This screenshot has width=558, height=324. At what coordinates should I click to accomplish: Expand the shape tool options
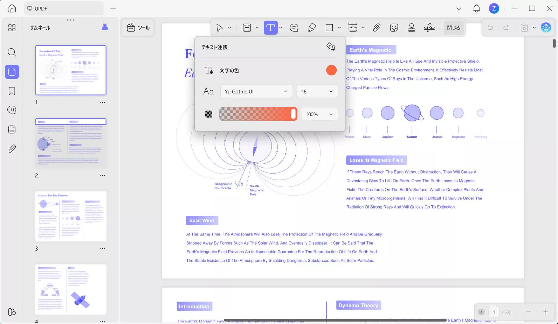[339, 28]
